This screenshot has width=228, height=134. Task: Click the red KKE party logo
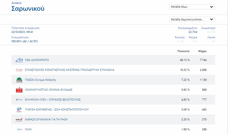pyautogui.click(x=19, y=90)
